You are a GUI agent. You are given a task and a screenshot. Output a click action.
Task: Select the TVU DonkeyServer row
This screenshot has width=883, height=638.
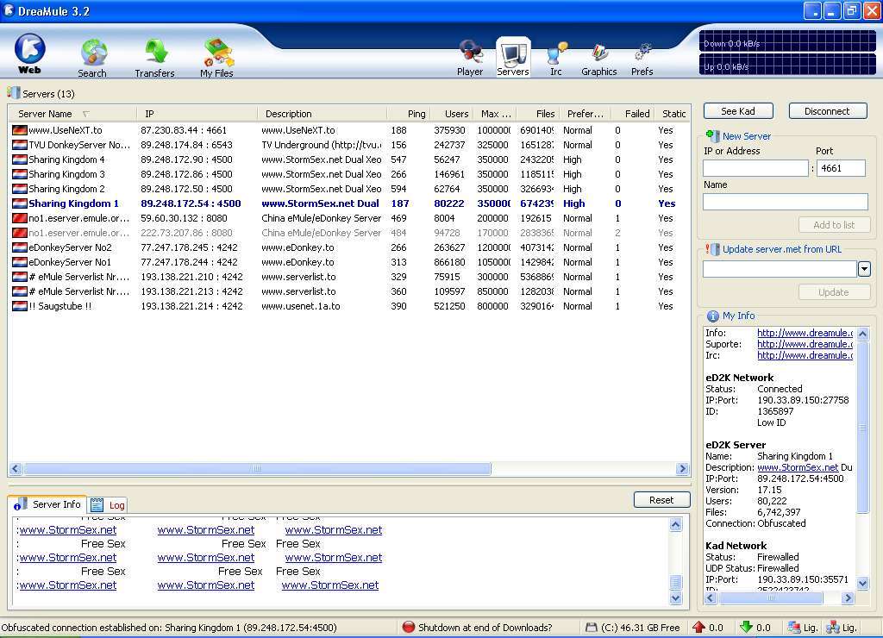[x=348, y=145]
